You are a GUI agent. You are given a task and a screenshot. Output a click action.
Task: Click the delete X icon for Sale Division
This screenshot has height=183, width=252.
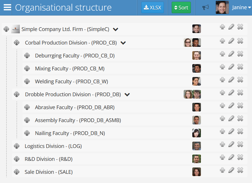coord(240,170)
